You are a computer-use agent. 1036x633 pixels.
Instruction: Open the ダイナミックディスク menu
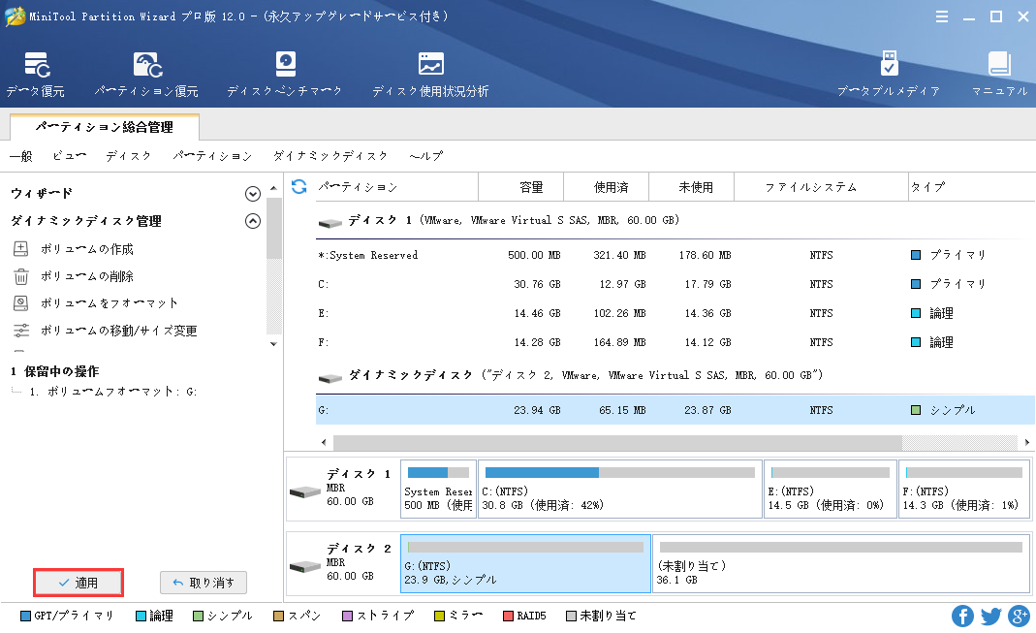click(x=330, y=156)
